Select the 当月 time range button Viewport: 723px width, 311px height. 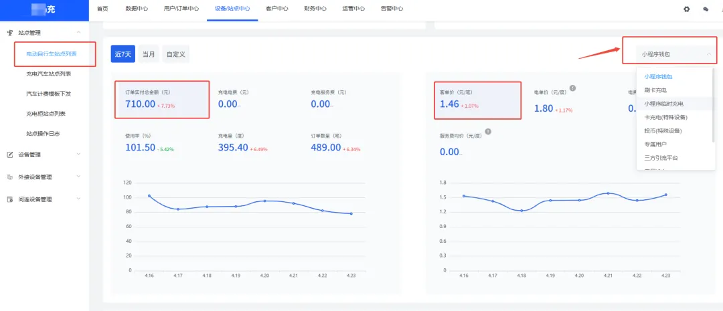pyautogui.click(x=149, y=54)
